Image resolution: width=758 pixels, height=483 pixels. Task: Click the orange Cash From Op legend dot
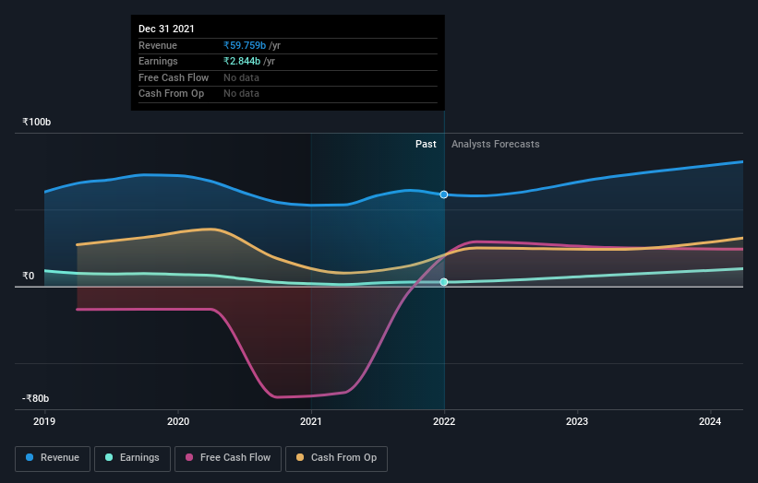click(x=300, y=457)
